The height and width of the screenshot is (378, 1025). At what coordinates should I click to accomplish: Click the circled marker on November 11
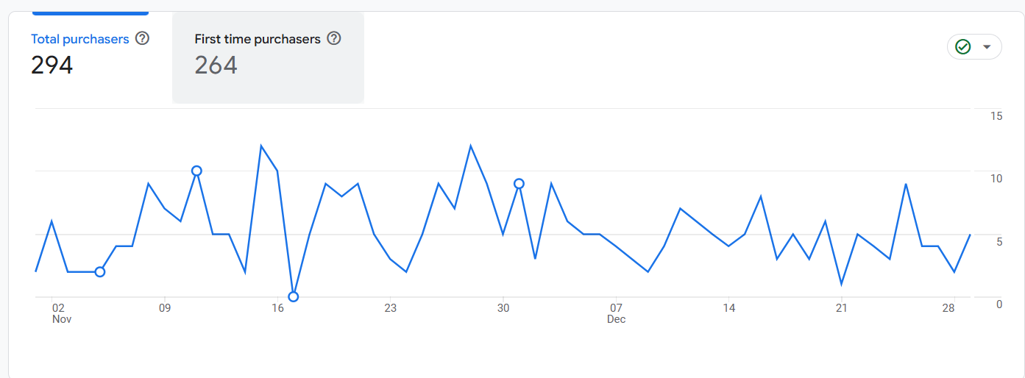tap(196, 171)
